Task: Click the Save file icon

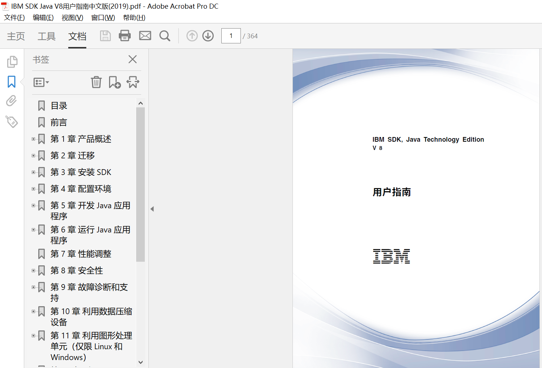Action: click(x=105, y=36)
